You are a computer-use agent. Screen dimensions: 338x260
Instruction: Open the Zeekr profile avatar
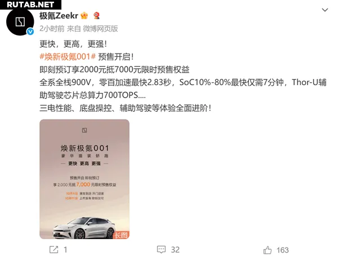coord(20,22)
